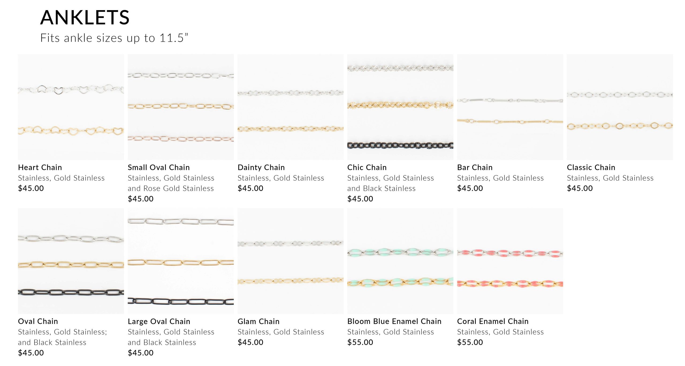Viewport: 685px width, 366px height.
Task: Select the Glam Chain anklet image
Action: click(x=291, y=261)
